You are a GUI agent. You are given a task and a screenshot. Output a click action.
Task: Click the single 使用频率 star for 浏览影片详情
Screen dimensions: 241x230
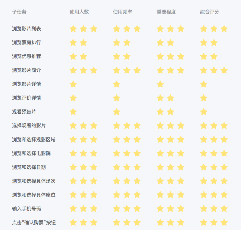pyautogui.click(x=117, y=84)
